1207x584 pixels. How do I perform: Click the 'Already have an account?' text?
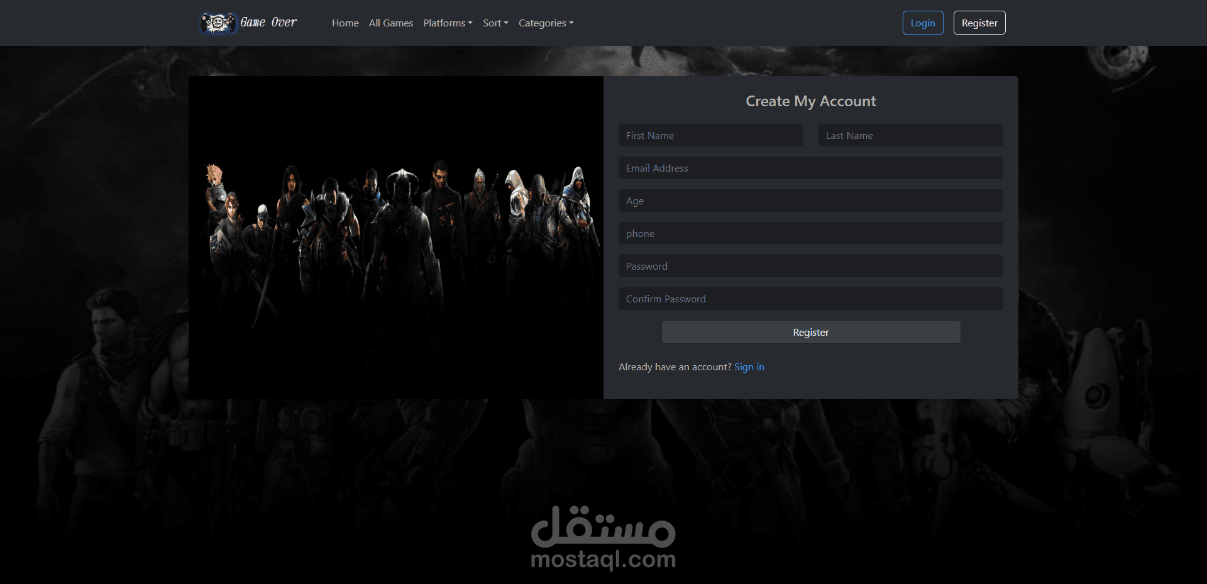[675, 366]
